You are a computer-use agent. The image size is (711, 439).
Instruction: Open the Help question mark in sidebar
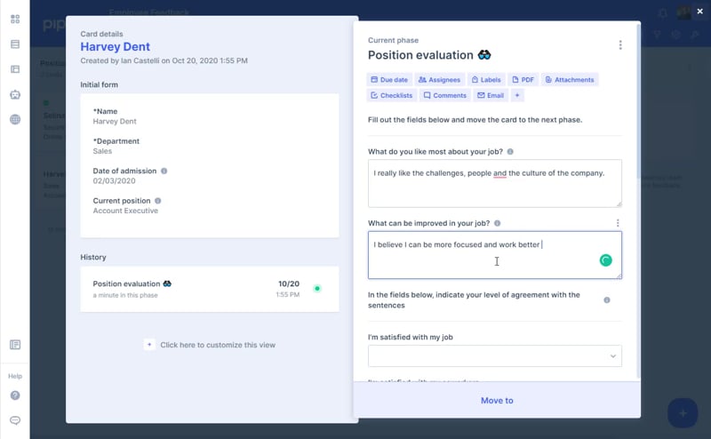click(15, 395)
